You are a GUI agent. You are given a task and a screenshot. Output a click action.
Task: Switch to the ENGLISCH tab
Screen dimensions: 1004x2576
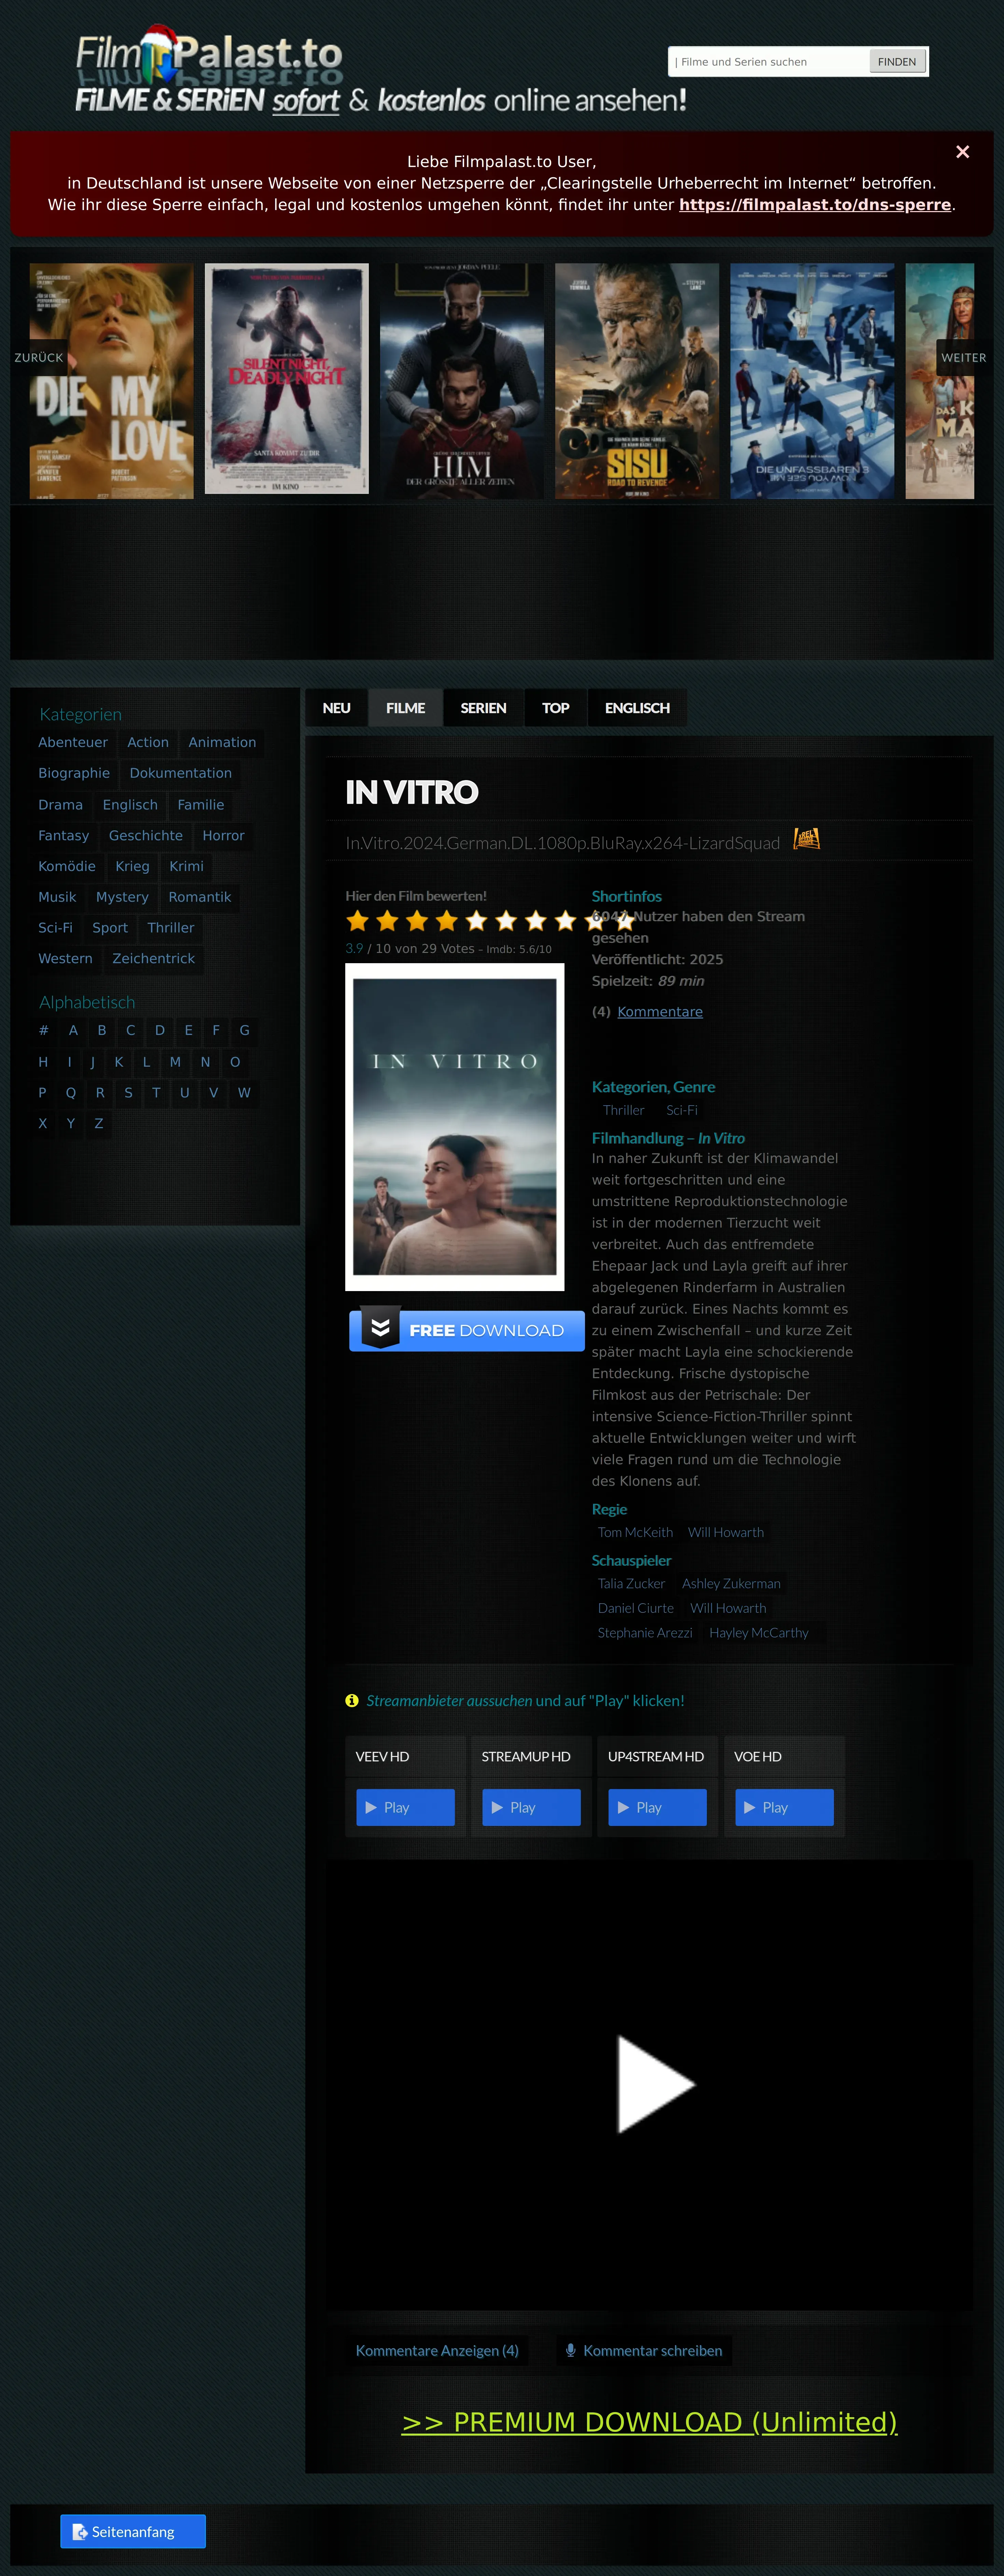tap(637, 708)
